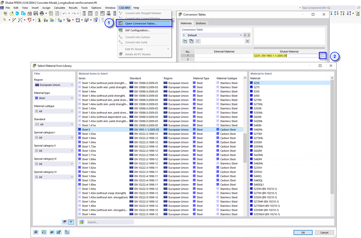Open the Region filter dropdown
Viewport: 361px width, 238px height.
[x=54, y=85]
